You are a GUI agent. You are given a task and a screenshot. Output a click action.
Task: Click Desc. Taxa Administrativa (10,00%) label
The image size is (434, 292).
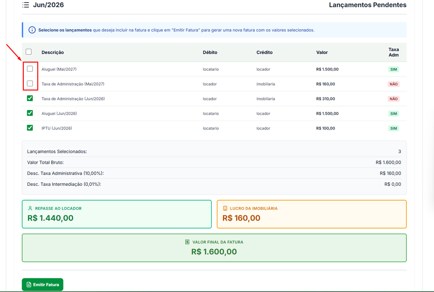(x=66, y=174)
